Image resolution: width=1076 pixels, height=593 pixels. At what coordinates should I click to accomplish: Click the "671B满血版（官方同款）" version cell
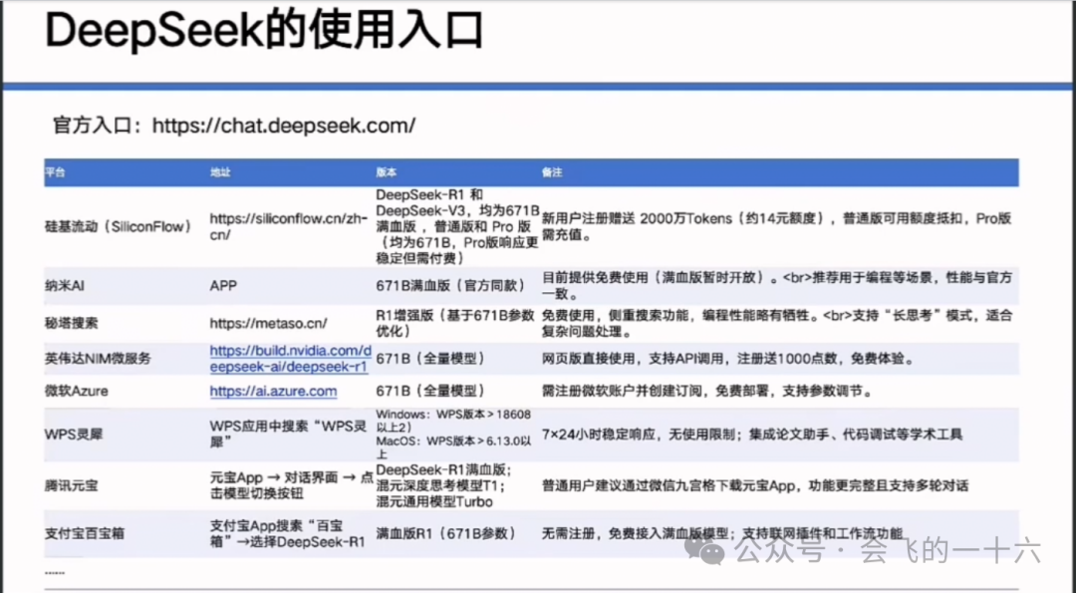450,285
